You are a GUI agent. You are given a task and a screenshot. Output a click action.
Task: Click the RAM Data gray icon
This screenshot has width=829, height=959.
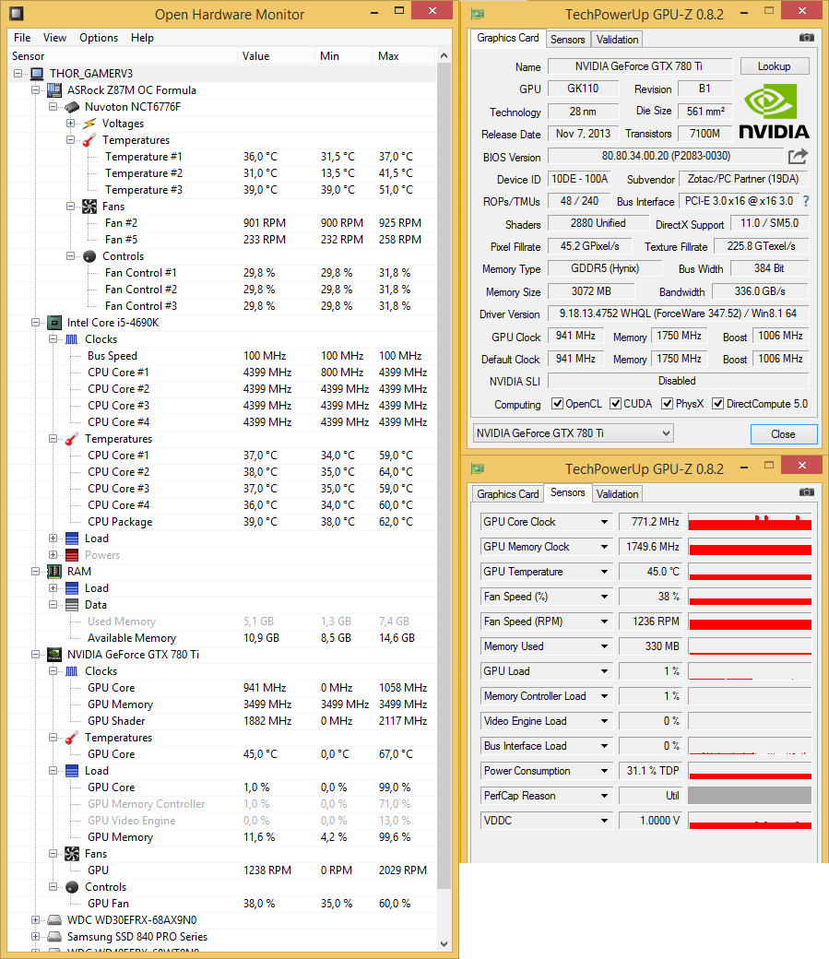(72, 605)
